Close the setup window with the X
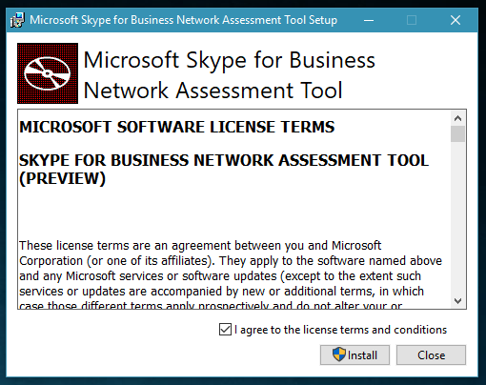The height and width of the screenshot is (385, 486). coord(456,20)
